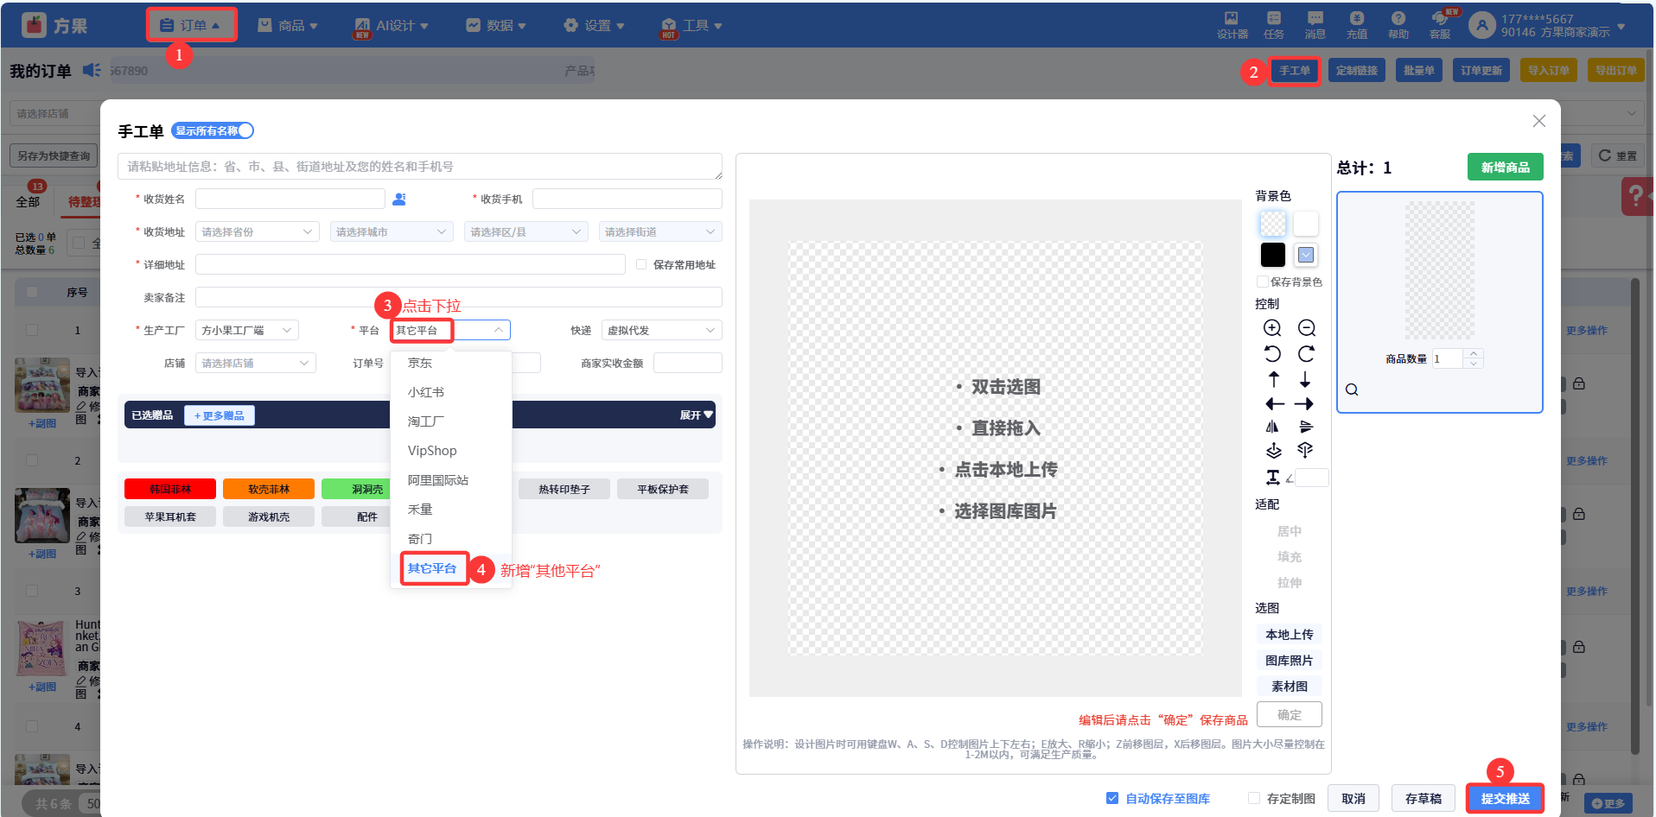Screen dimensions: 1656x817
Task: Pick the white background swatch
Action: 1306,224
